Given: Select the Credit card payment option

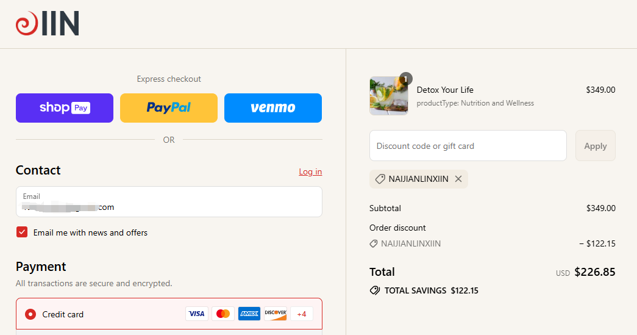Looking at the screenshot, I should pyautogui.click(x=30, y=314).
